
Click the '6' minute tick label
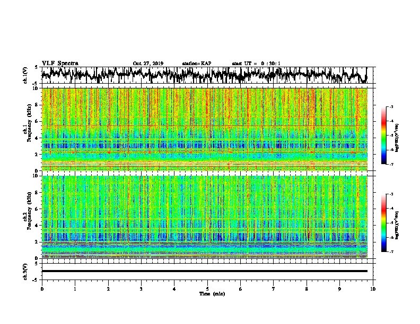coord(241,289)
